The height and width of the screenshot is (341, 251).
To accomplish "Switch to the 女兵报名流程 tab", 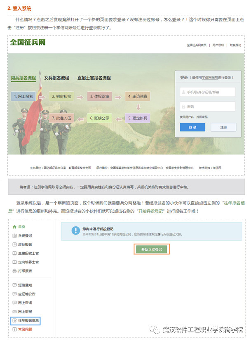I will 56,78.
